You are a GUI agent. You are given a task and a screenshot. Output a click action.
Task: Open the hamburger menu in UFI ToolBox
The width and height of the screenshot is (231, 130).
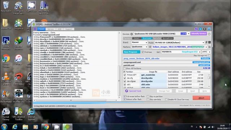pos(35,29)
